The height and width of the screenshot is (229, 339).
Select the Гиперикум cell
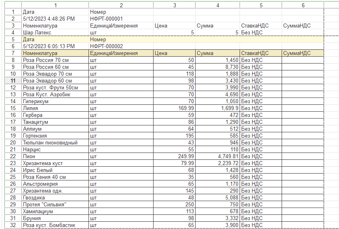coord(55,101)
